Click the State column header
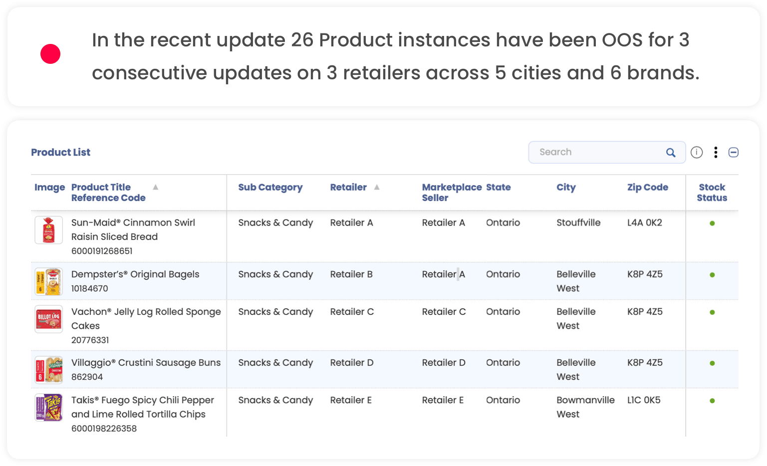767x466 pixels. 498,187
